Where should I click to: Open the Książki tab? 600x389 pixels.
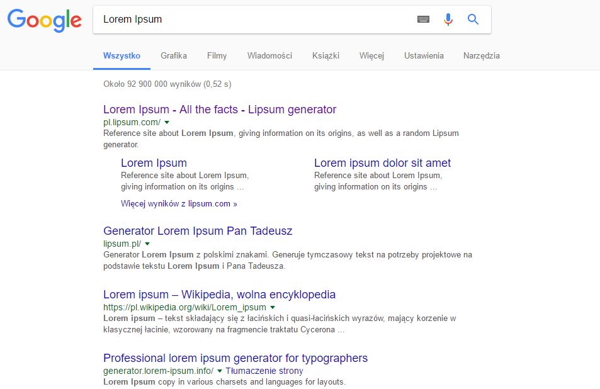coord(325,56)
